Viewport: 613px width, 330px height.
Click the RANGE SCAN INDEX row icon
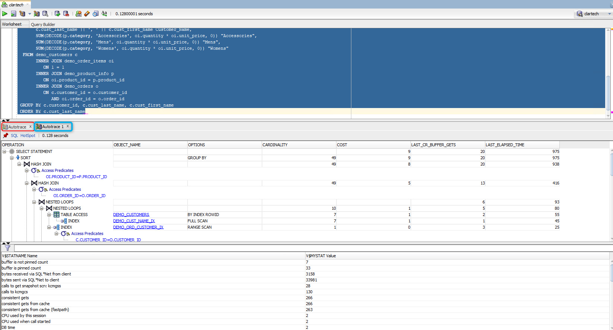(57, 227)
